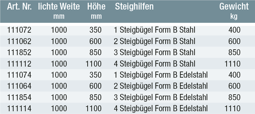This screenshot has width=255, height=114.
Task: Click the lichte Weite column header
Action: click(59, 11)
